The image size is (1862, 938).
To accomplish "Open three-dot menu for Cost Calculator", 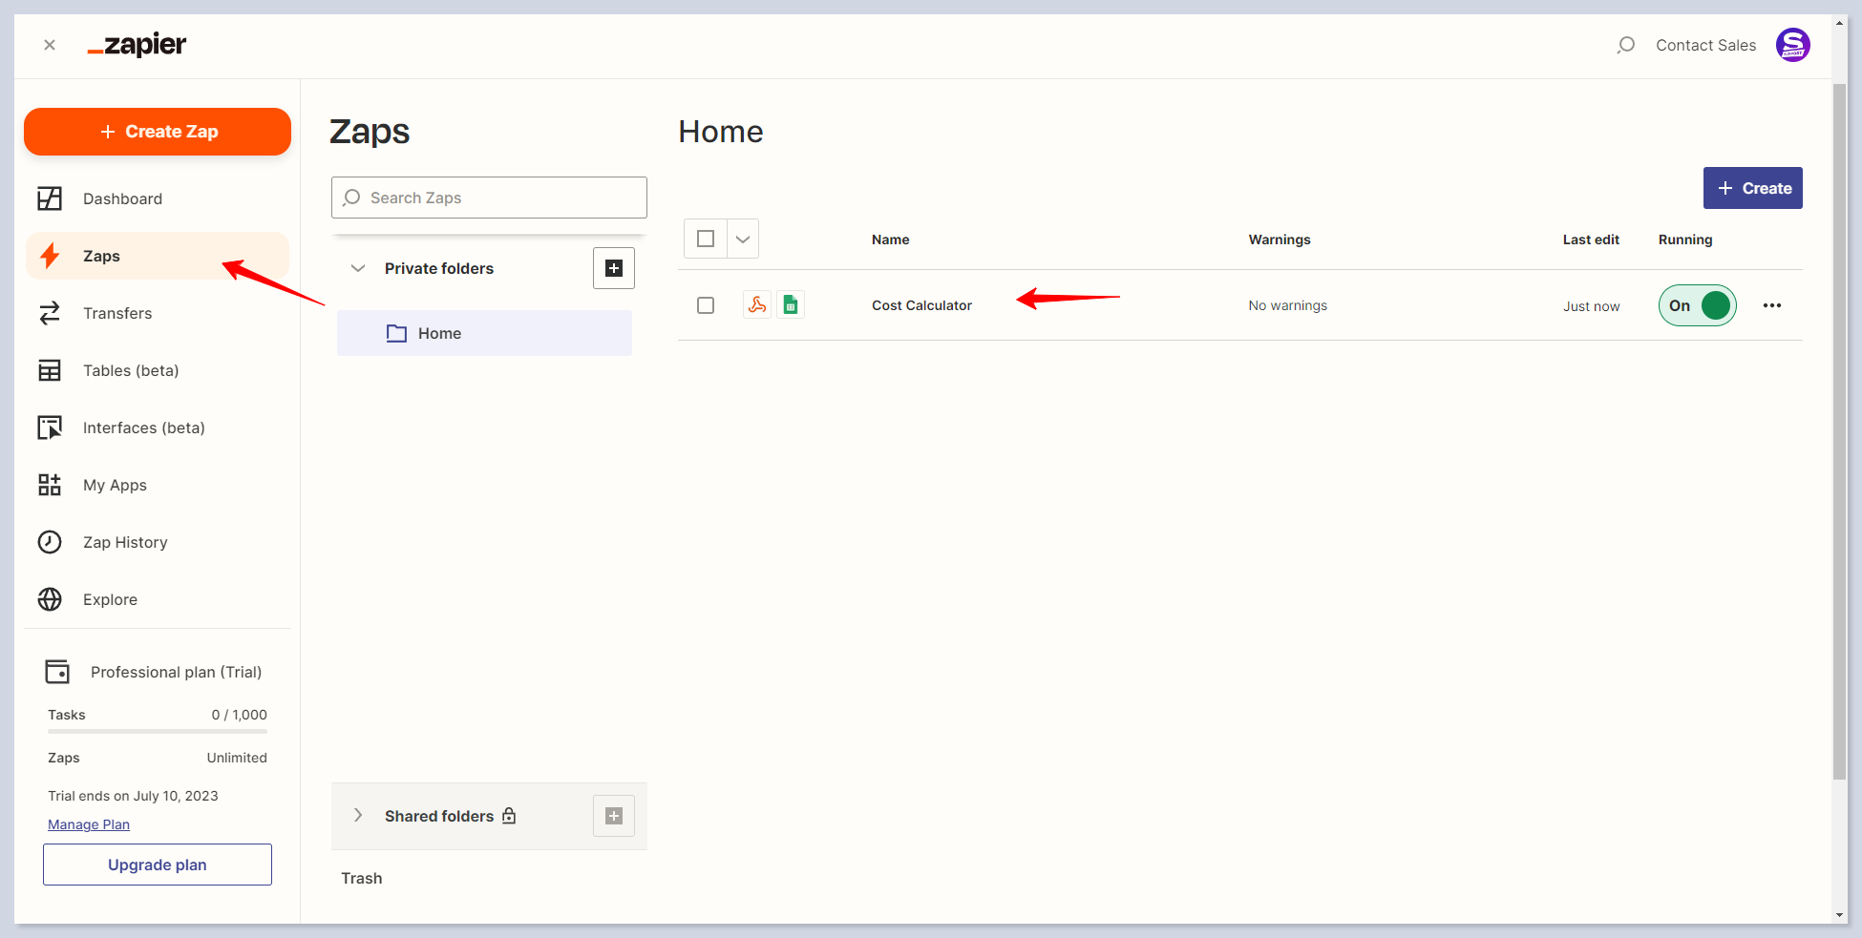I will (x=1771, y=305).
